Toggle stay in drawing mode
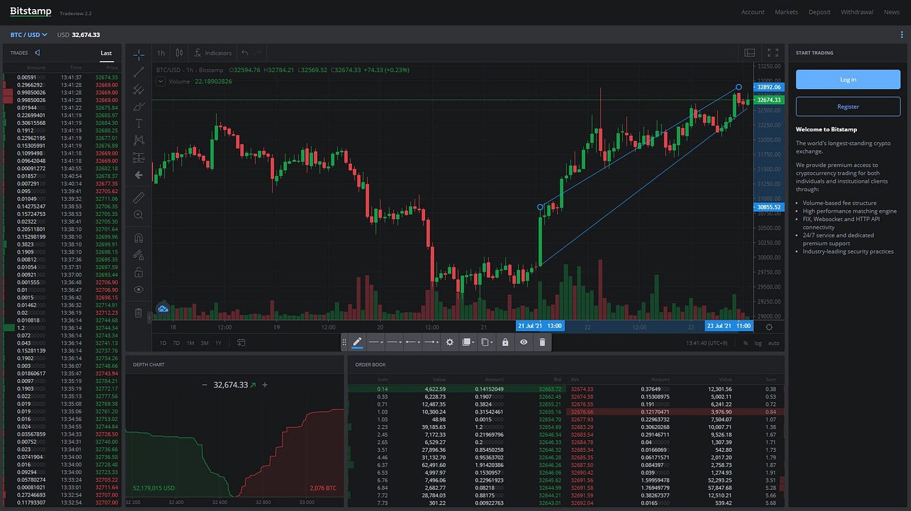911x511 pixels. (138, 255)
